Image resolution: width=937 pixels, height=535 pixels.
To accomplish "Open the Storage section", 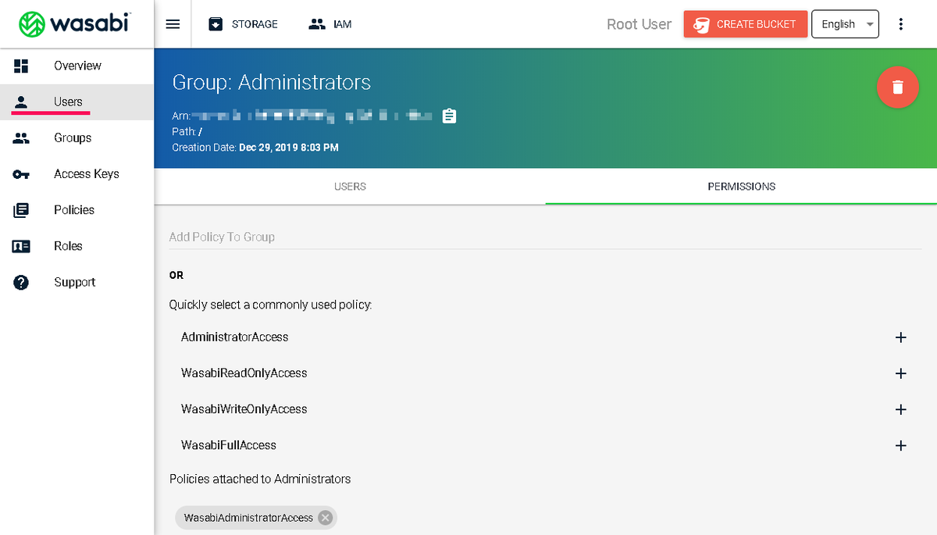I will coord(243,24).
